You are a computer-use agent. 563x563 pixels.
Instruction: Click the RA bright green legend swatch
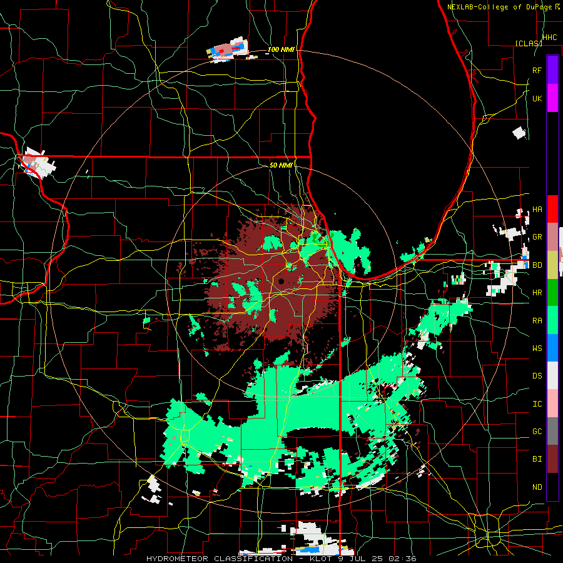[x=552, y=320]
